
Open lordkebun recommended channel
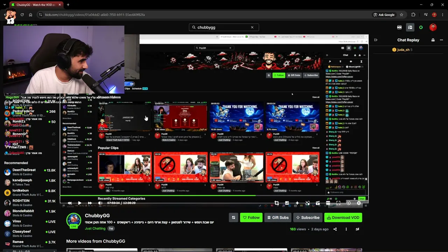coord(30,192)
